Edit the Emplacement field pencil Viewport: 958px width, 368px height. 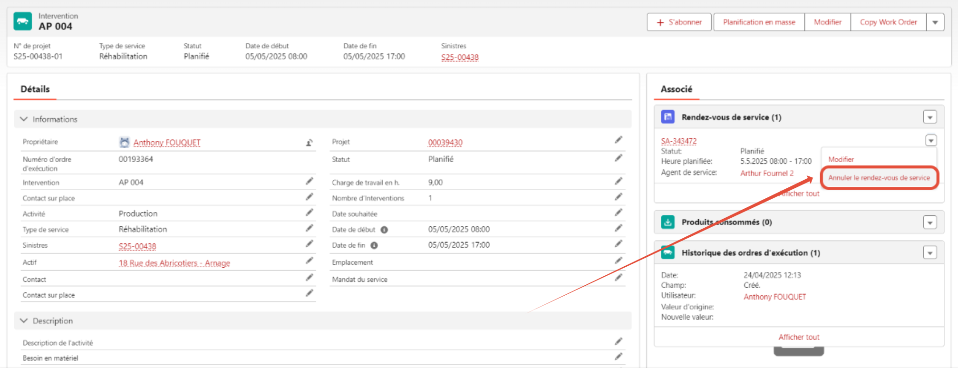(619, 261)
